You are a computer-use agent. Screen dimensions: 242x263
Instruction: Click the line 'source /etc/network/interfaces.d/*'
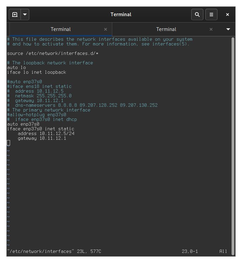(53, 54)
